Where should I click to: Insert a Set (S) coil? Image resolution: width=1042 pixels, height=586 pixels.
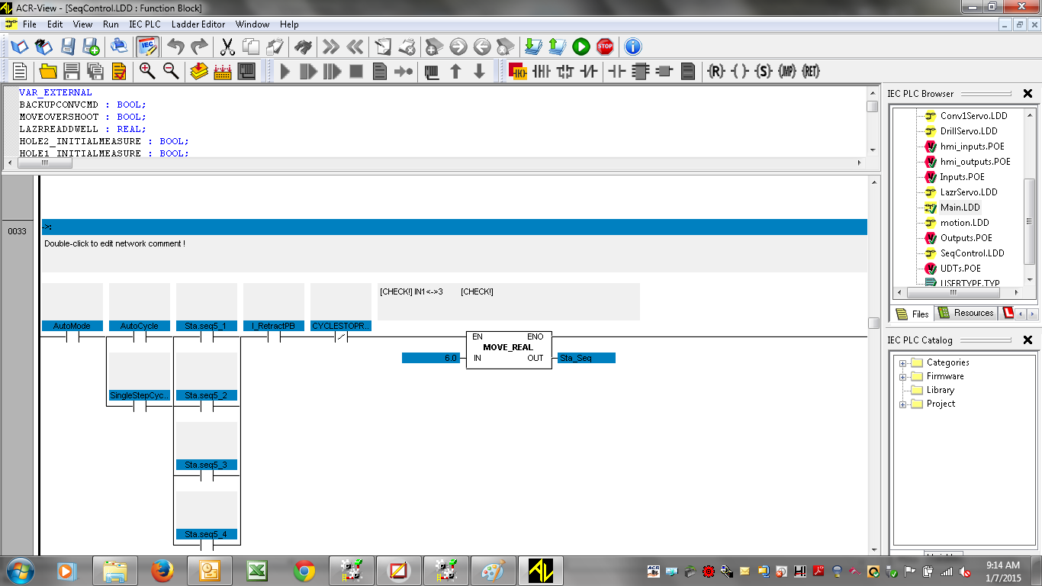coord(764,72)
